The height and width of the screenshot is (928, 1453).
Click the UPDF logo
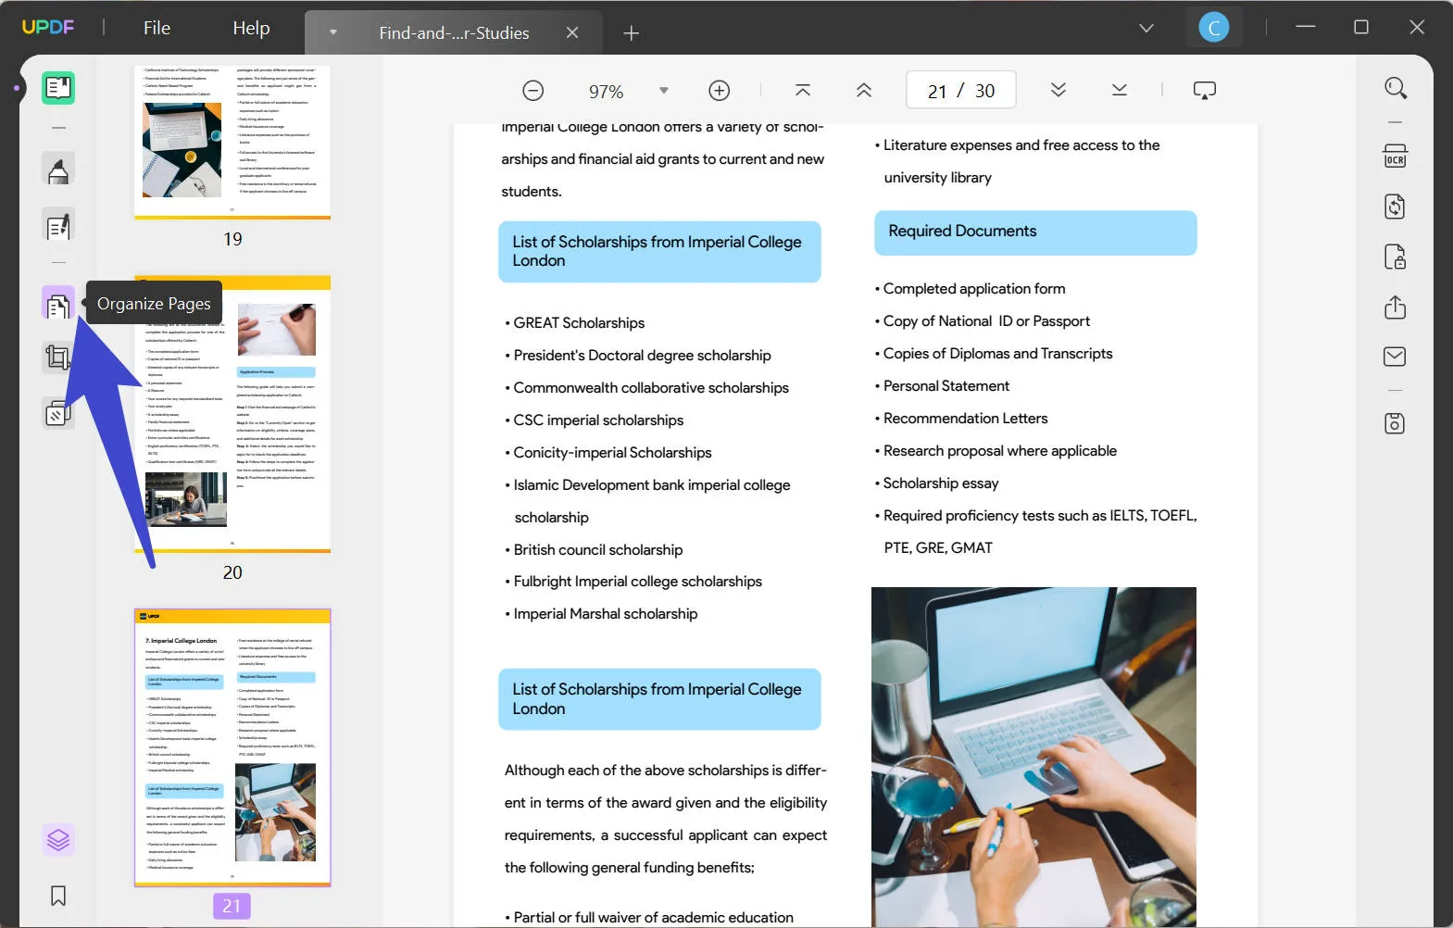click(x=48, y=27)
